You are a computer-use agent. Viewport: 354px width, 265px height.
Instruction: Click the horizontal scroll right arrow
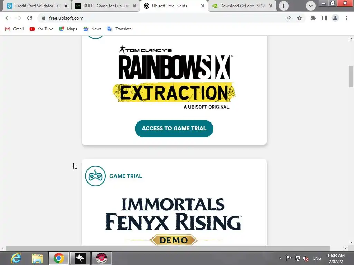(345, 248)
